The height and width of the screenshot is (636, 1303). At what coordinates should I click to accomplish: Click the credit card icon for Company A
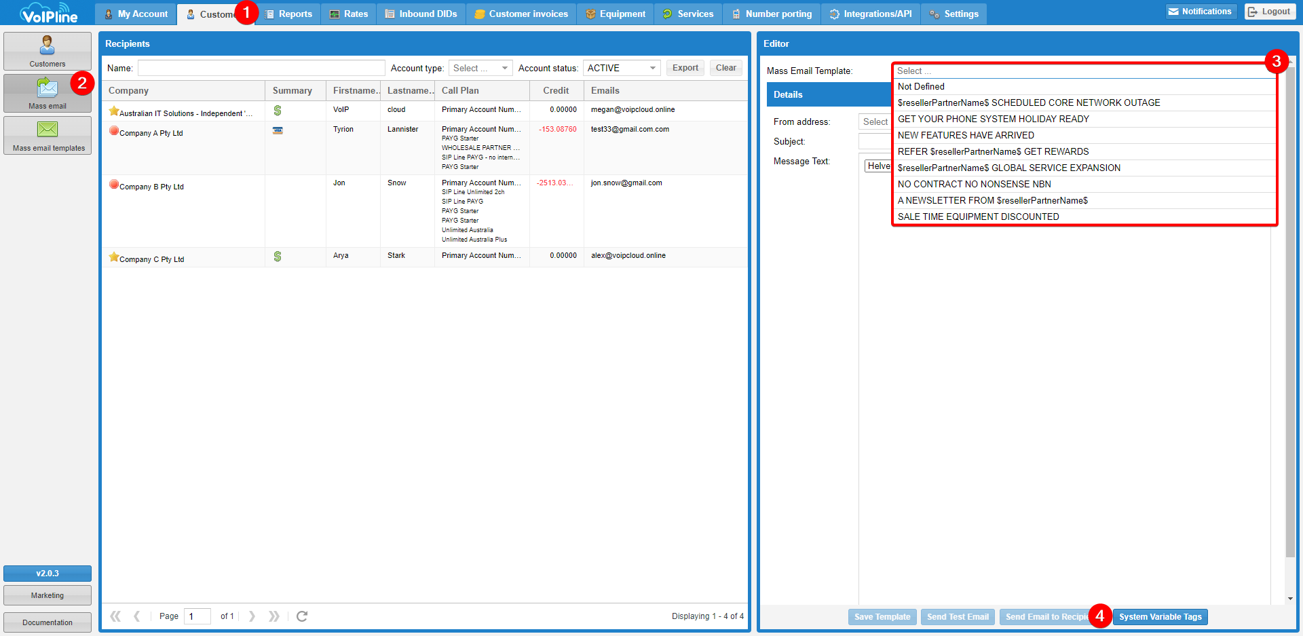pyautogui.click(x=278, y=130)
